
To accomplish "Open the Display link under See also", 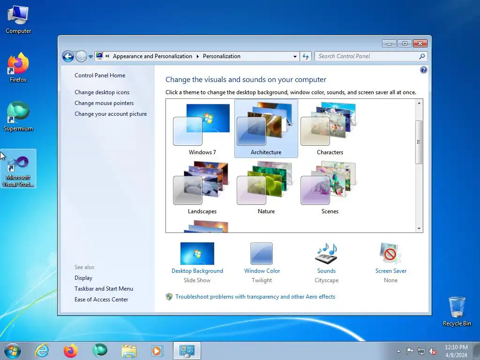I will click(x=83, y=277).
